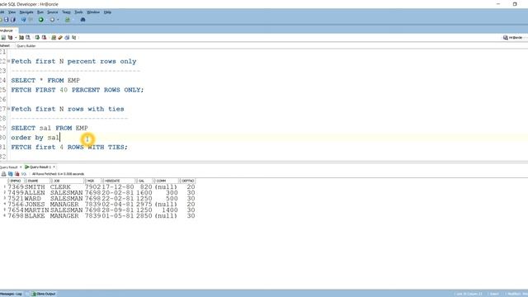Sort by the ENAME column header
The image size is (528, 297).
click(37, 181)
